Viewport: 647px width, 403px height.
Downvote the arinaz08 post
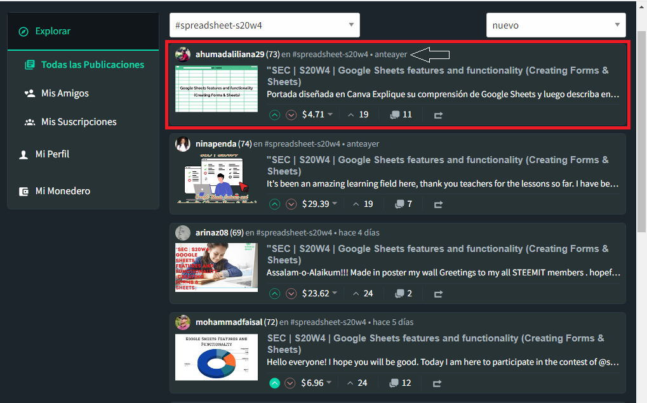click(291, 294)
